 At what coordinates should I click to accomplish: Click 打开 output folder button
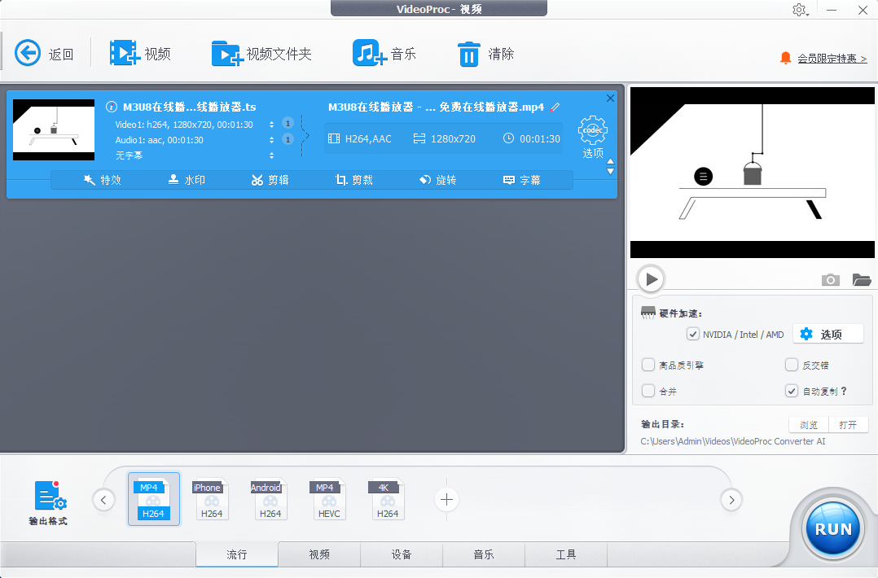(849, 425)
